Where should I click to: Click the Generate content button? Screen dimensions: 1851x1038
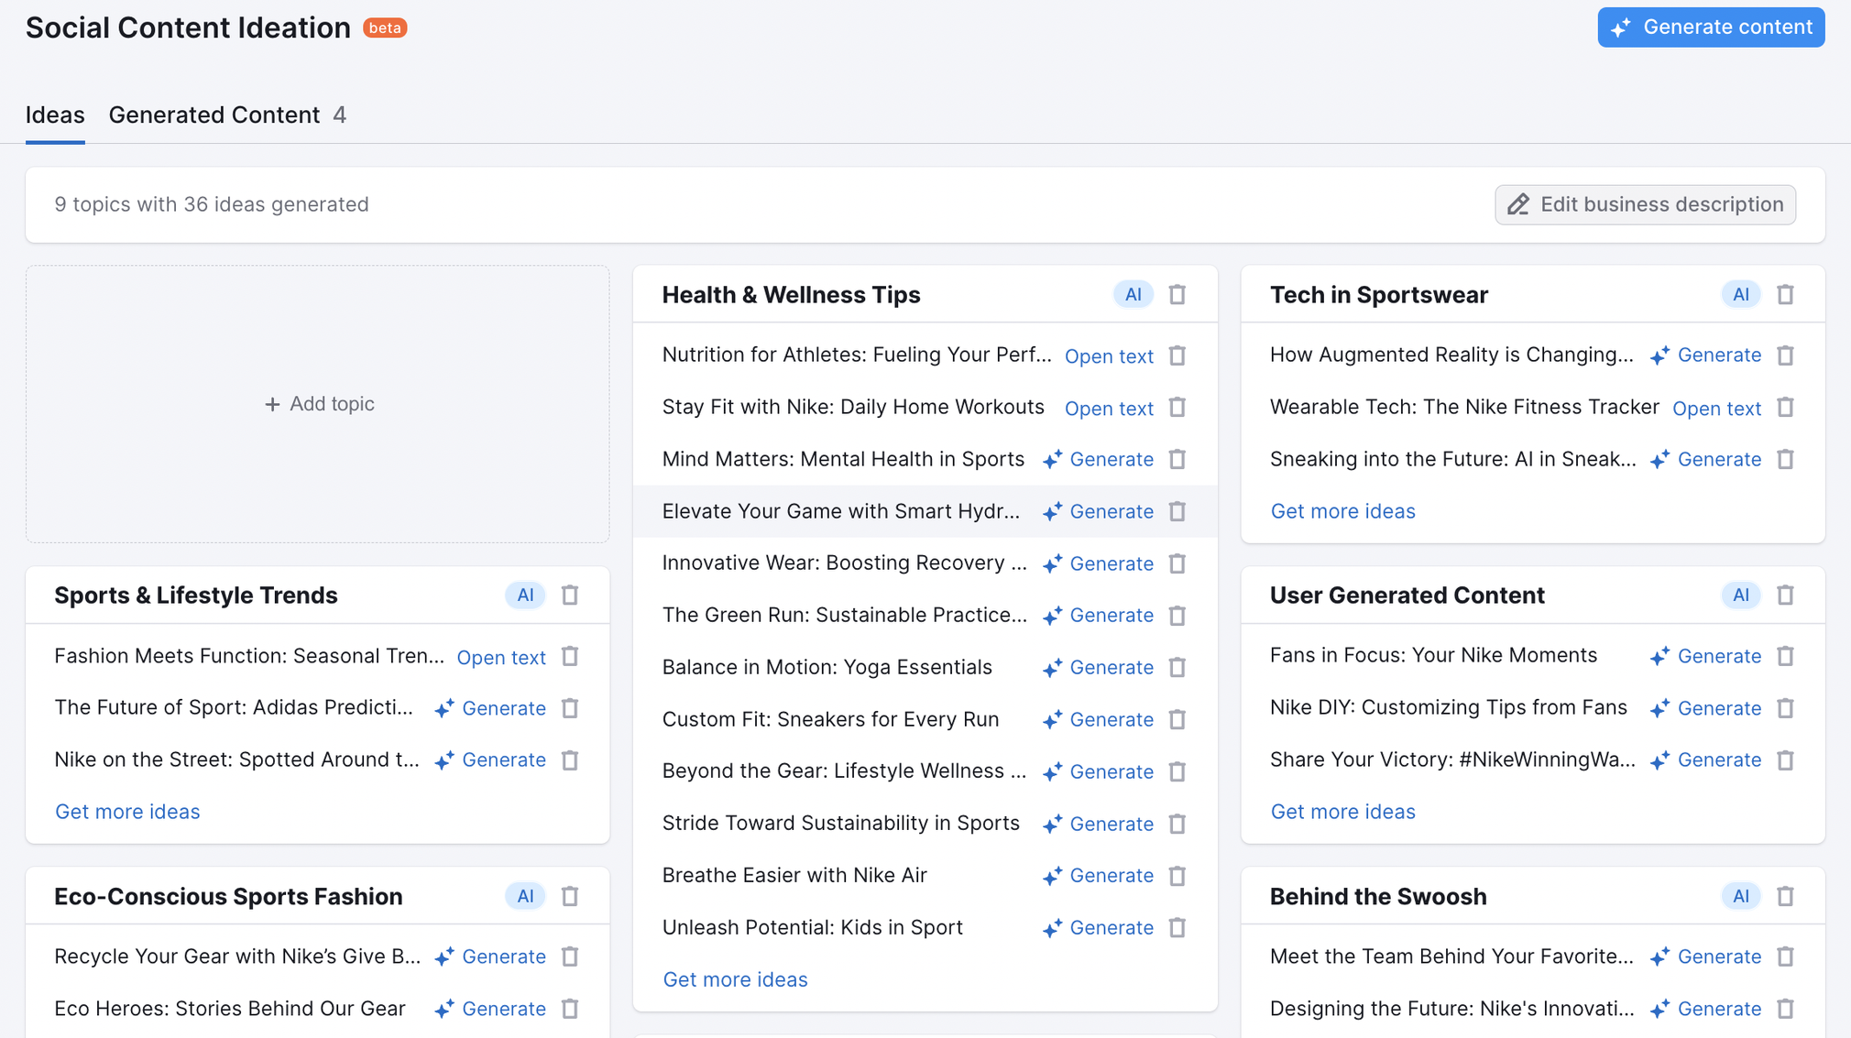coord(1711,27)
